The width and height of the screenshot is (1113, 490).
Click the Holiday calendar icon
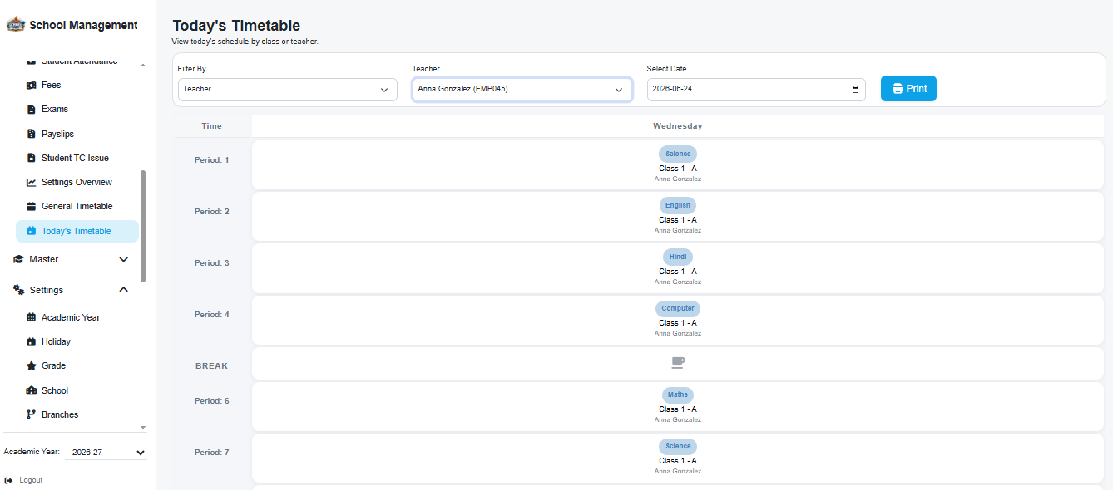31,341
